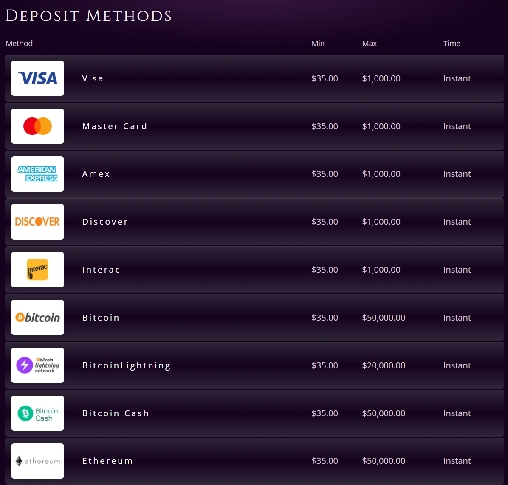Click Bitcoin Cash's $35.00 minimum

[x=325, y=413]
